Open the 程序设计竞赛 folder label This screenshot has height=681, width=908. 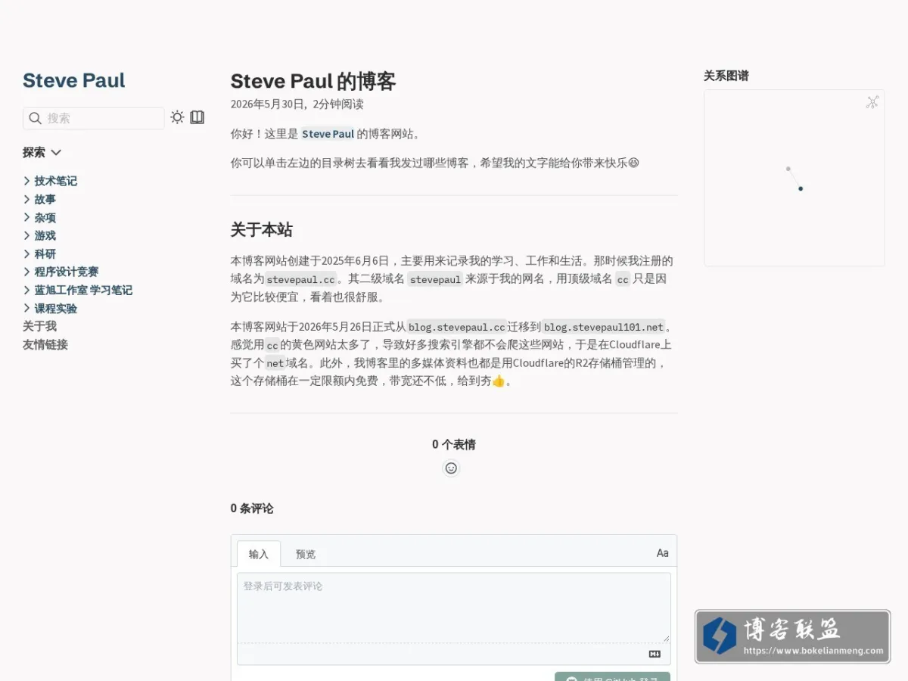pyautogui.click(x=67, y=272)
